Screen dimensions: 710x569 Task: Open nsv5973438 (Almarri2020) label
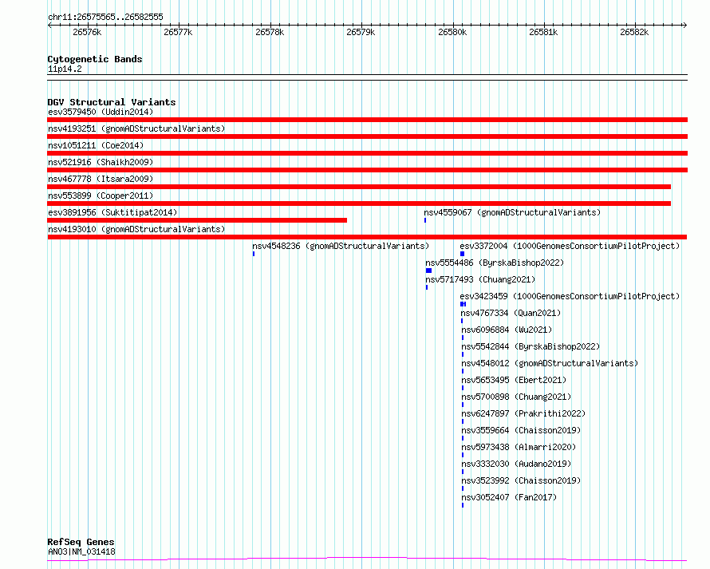pos(519,447)
